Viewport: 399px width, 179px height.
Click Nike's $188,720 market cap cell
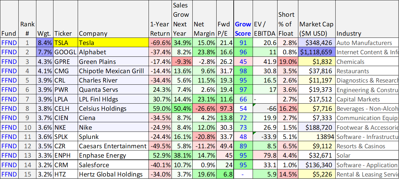(x=317, y=128)
